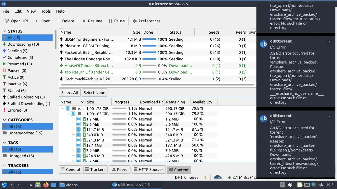Click the show desktop taskbar icon

[54, 185]
